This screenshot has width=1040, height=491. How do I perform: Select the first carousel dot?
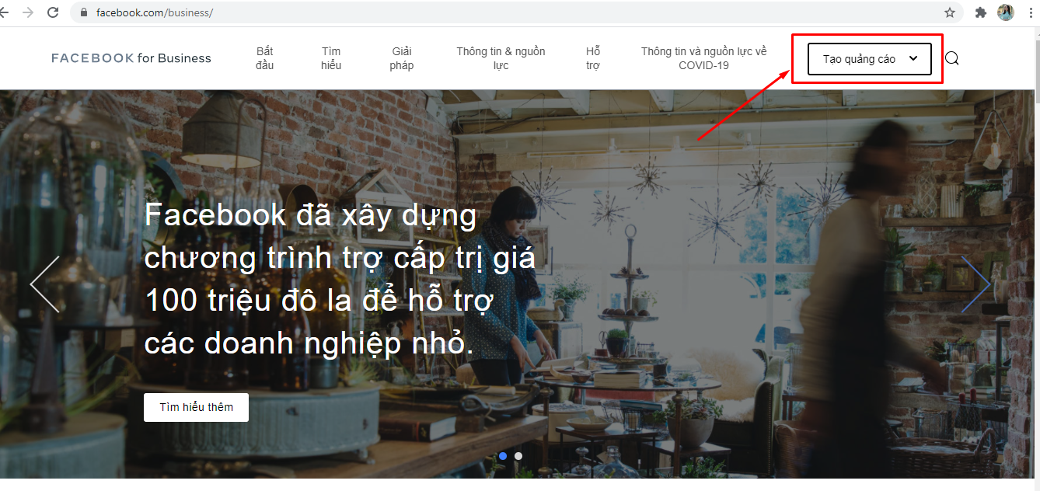[503, 456]
